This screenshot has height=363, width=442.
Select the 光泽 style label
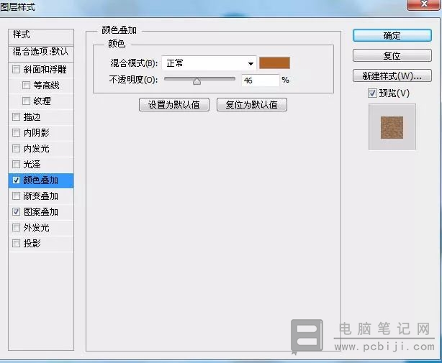click(32, 164)
